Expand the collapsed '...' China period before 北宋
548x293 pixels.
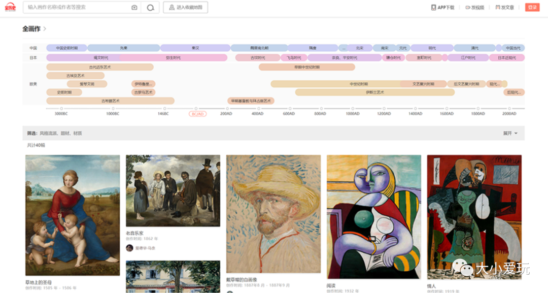[x=344, y=48]
